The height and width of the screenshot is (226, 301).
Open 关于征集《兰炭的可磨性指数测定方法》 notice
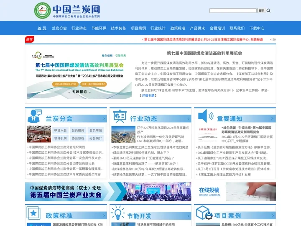click(234, 147)
